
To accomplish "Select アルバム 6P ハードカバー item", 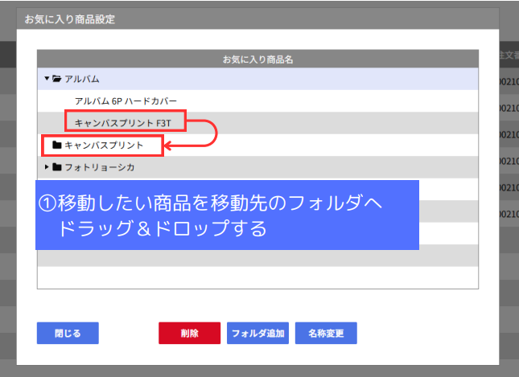I will pyautogui.click(x=125, y=100).
